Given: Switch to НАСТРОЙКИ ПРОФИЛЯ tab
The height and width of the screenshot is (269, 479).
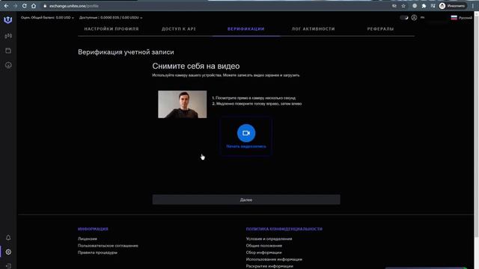Looking at the screenshot, I should point(112,29).
